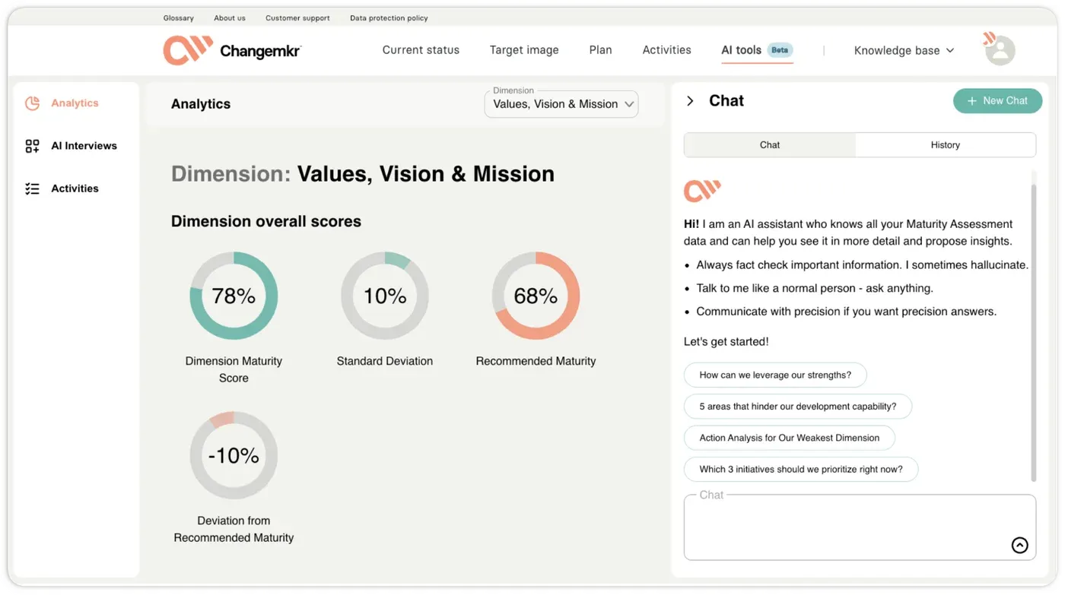Click the 'Let's get started!' text

(x=726, y=342)
